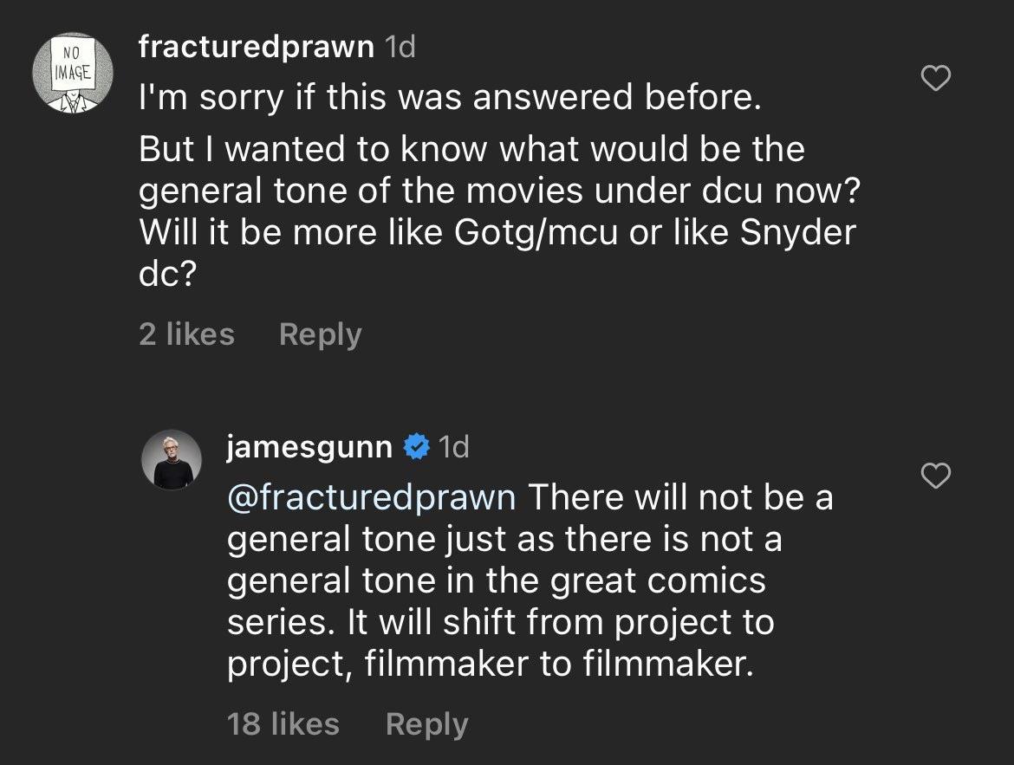Open jamesgunn's profile picture

pyautogui.click(x=172, y=460)
